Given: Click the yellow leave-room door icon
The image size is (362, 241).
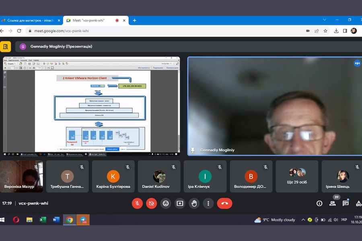Looking at the screenshot, I should pyautogui.click(x=6, y=47).
